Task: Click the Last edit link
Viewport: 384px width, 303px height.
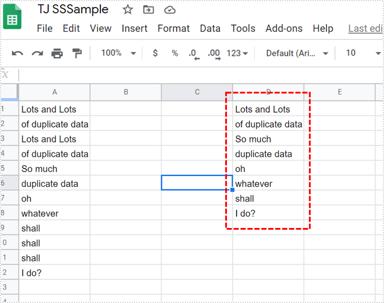Action: (x=365, y=28)
